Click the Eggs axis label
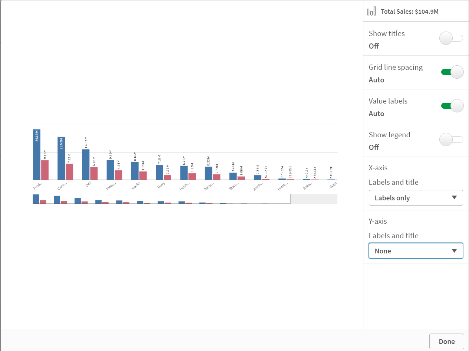 (x=333, y=184)
